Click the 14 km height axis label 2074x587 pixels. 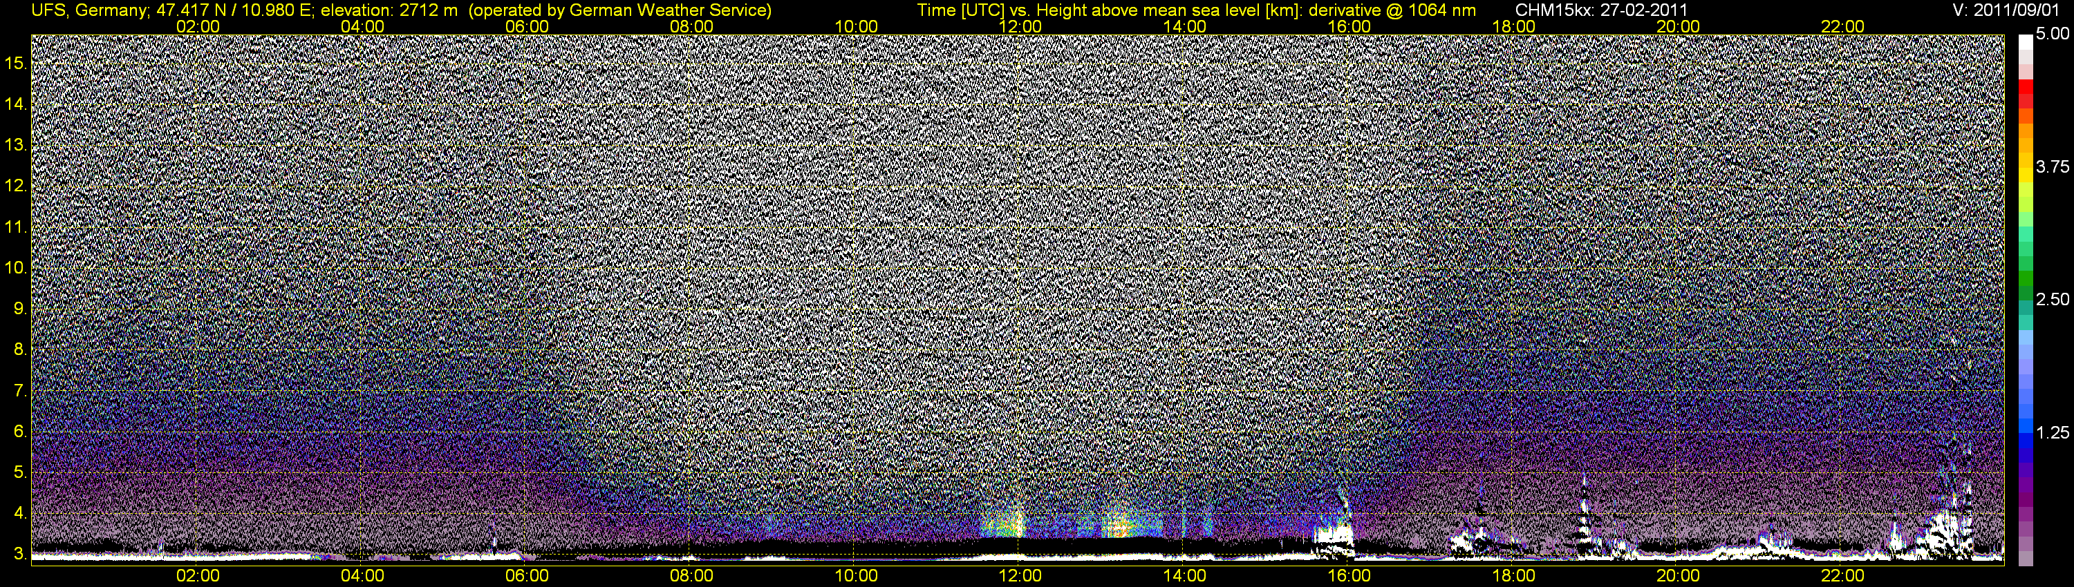16,104
